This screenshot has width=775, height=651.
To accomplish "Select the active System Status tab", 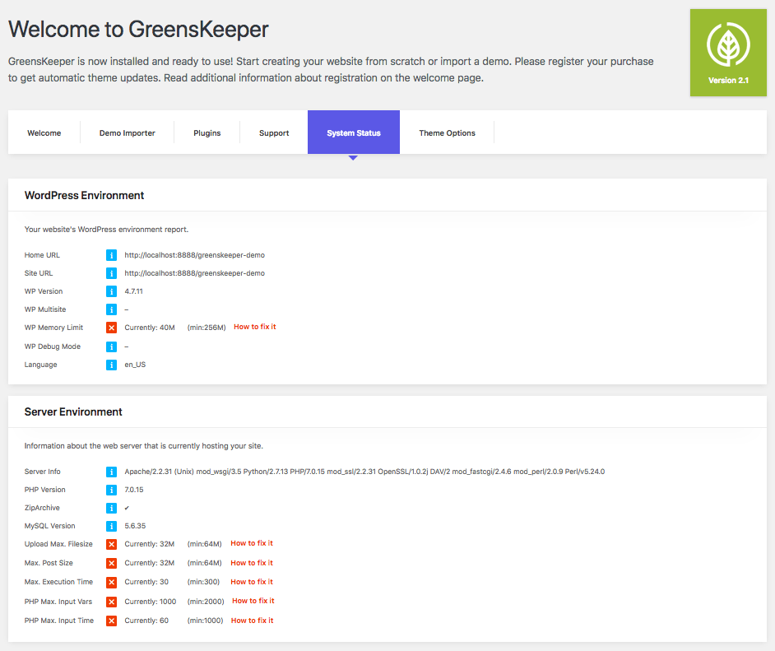I will [354, 133].
